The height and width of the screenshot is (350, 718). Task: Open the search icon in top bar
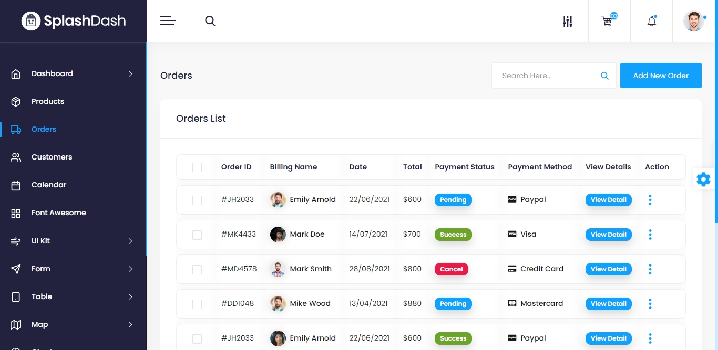coord(210,21)
